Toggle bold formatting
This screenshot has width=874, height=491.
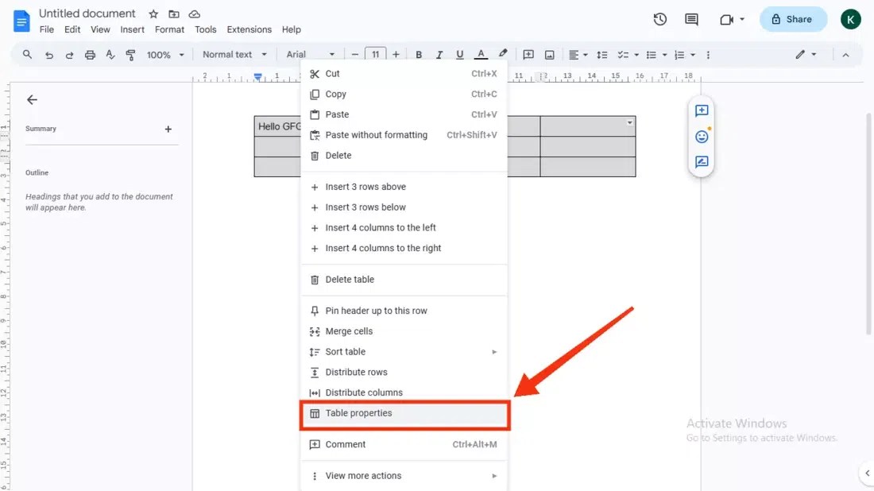(x=419, y=54)
